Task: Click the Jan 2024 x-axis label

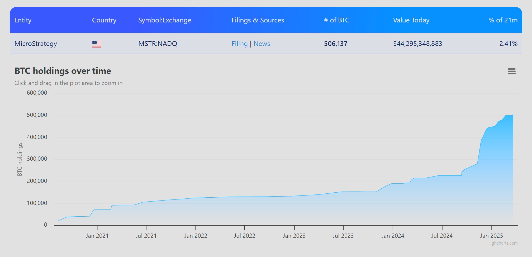Action: coord(393,236)
